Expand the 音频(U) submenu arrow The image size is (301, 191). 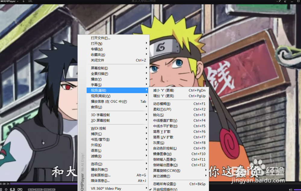(146, 106)
